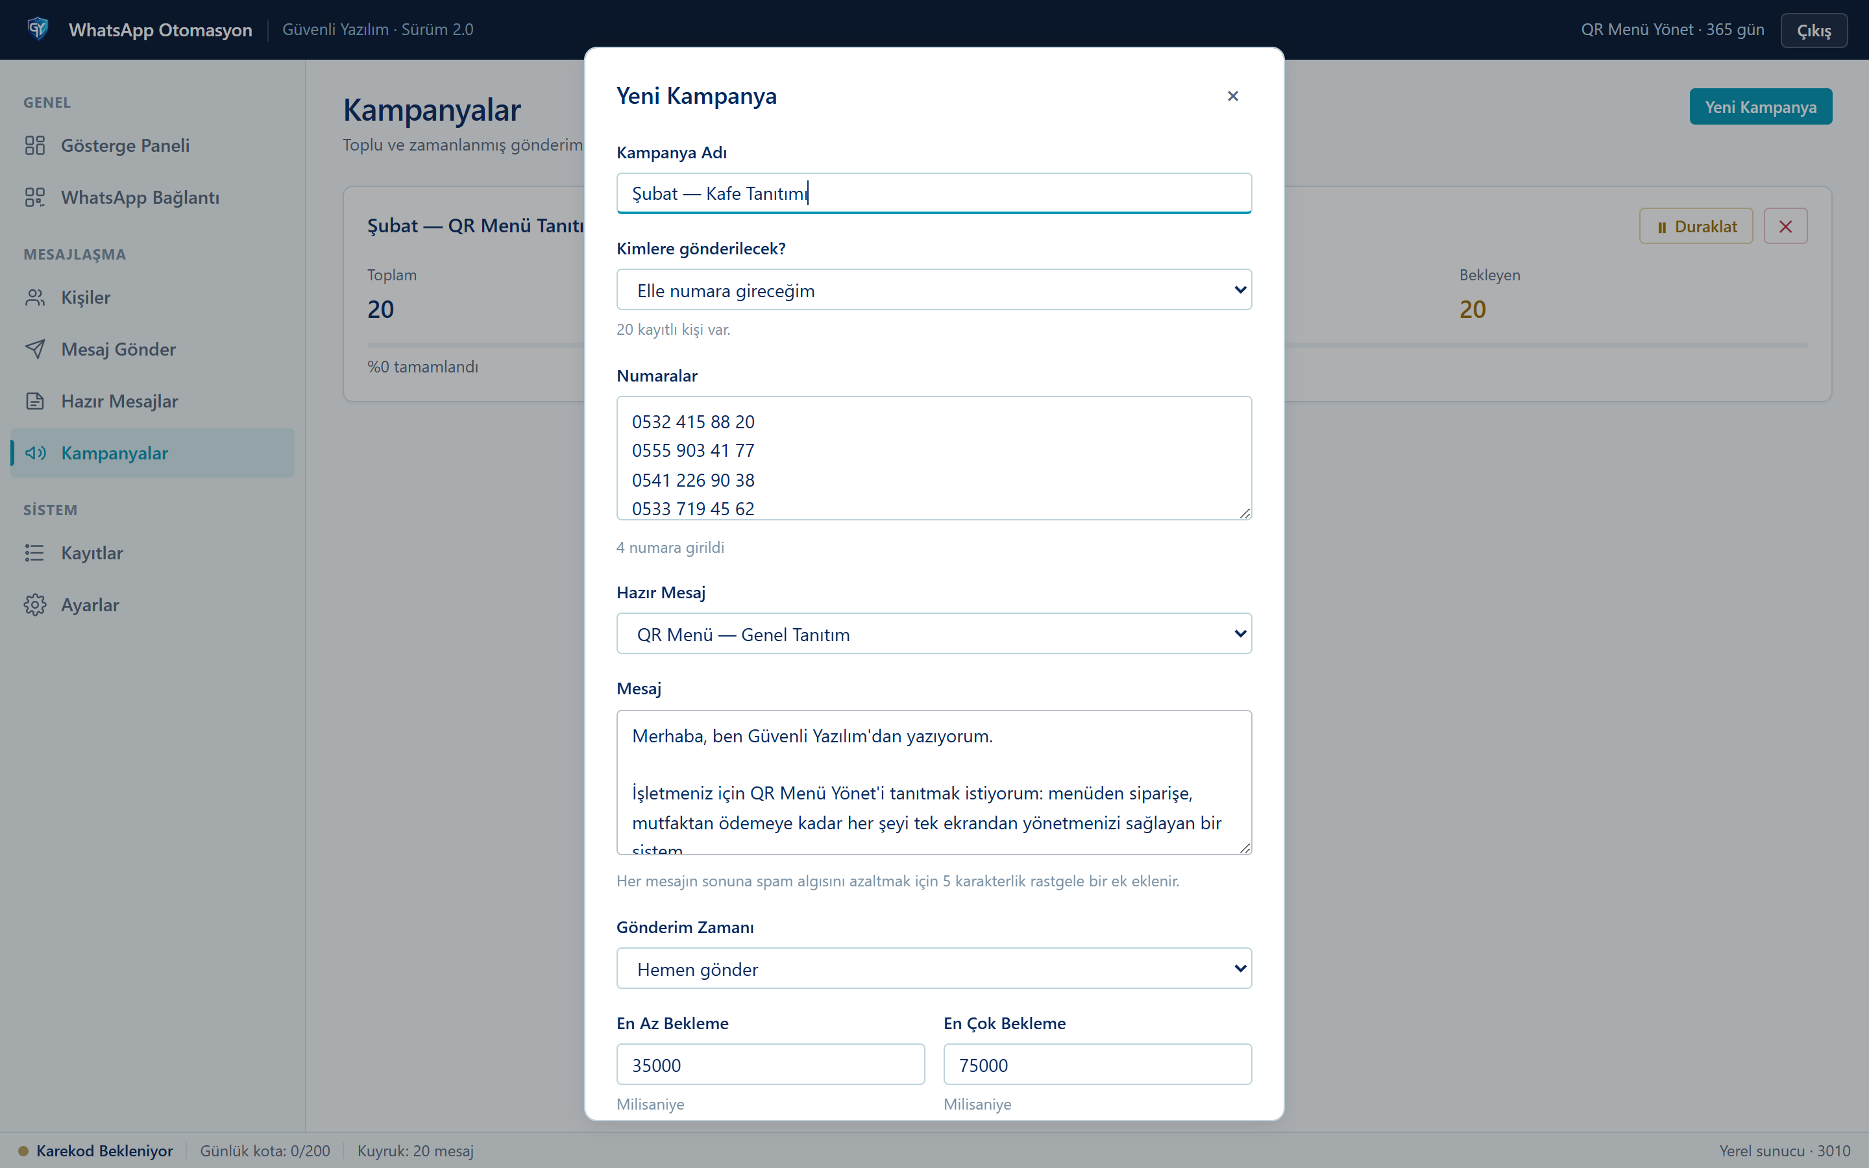This screenshot has height=1168, width=1869.
Task: Click the Çıkış logout button
Action: click(1813, 30)
